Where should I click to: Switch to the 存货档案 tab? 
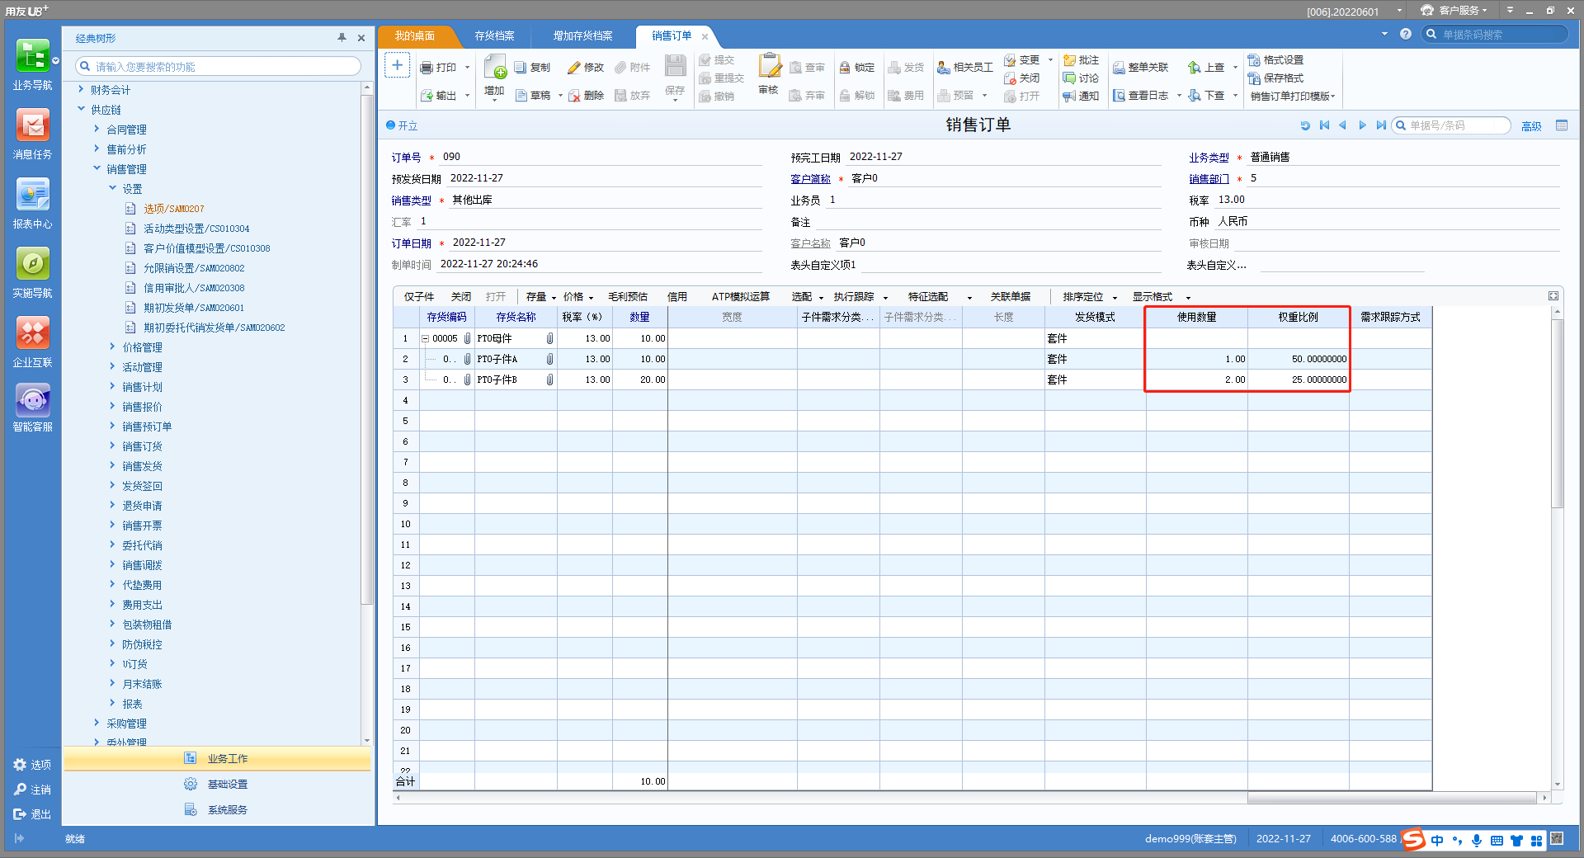(x=494, y=36)
